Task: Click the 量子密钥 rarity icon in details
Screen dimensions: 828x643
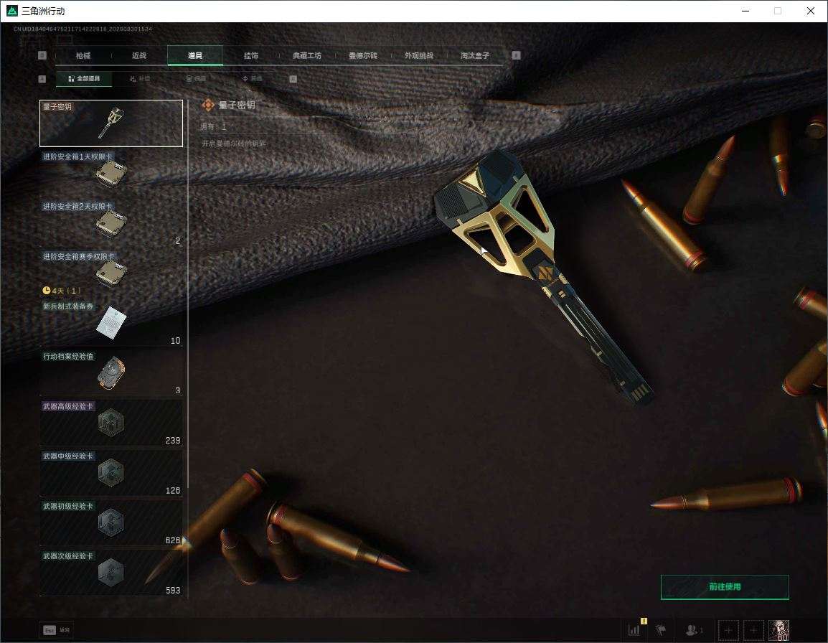Action: (x=208, y=105)
